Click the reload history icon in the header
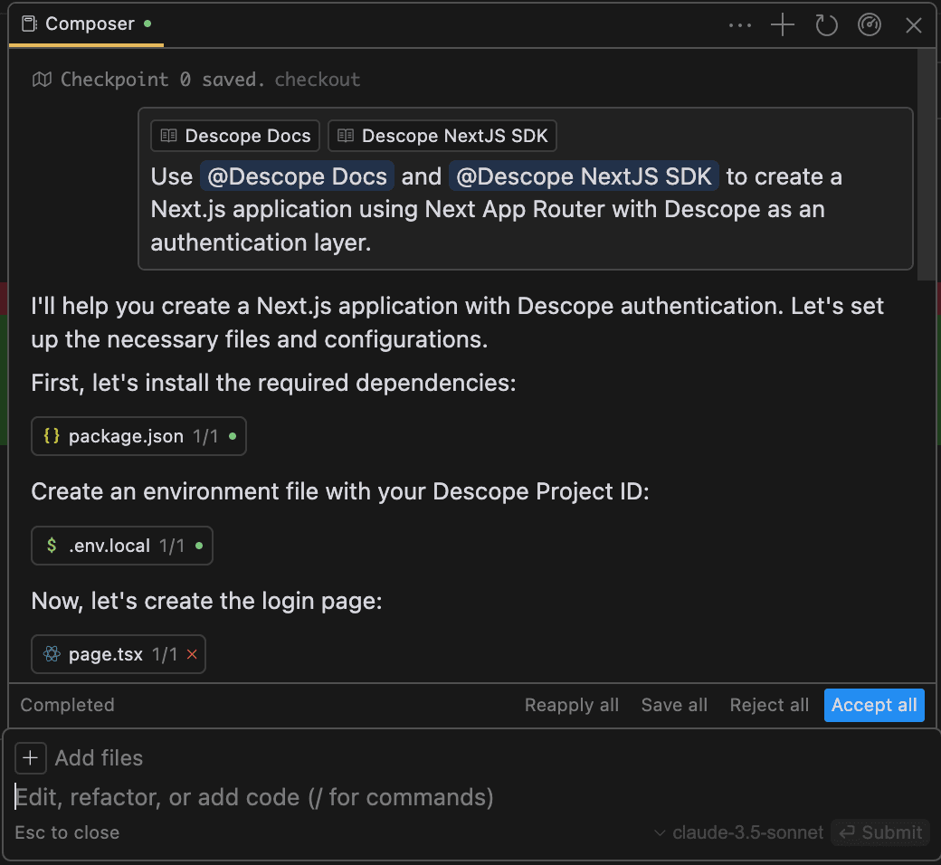 pos(826,24)
